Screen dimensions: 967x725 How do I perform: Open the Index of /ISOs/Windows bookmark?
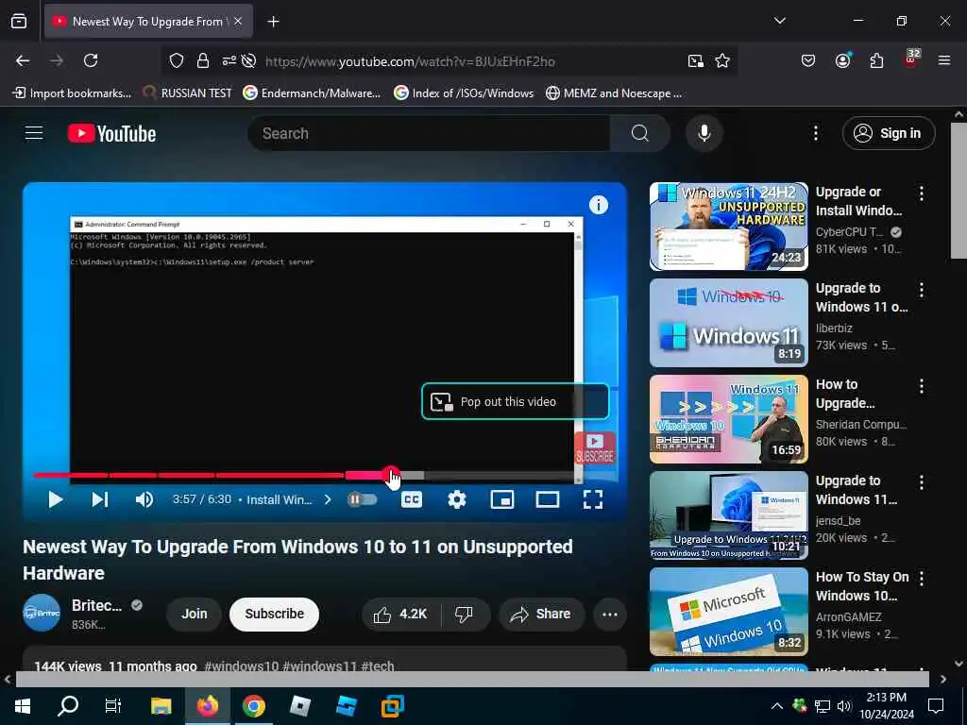(x=464, y=93)
